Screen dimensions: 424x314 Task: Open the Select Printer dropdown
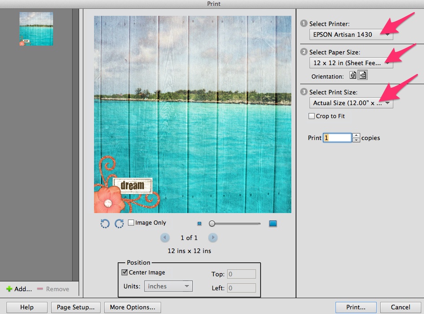click(x=351, y=34)
